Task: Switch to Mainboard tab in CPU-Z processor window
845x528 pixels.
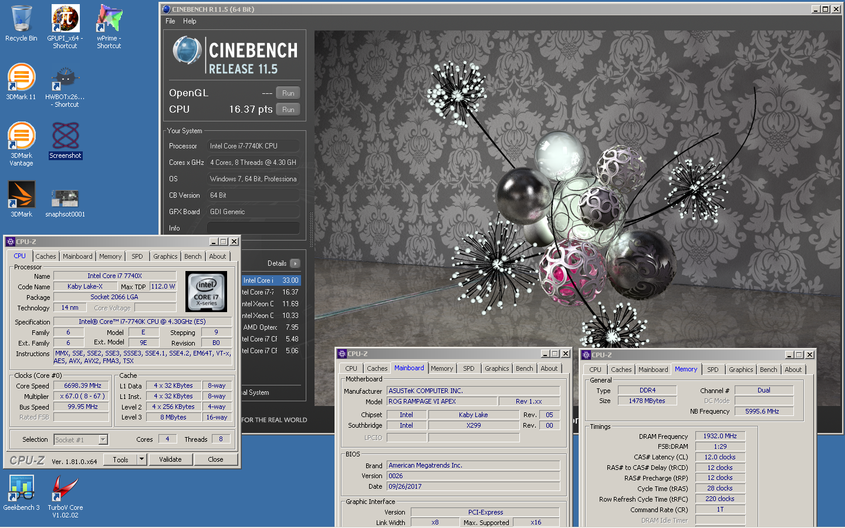Action: coord(77,256)
